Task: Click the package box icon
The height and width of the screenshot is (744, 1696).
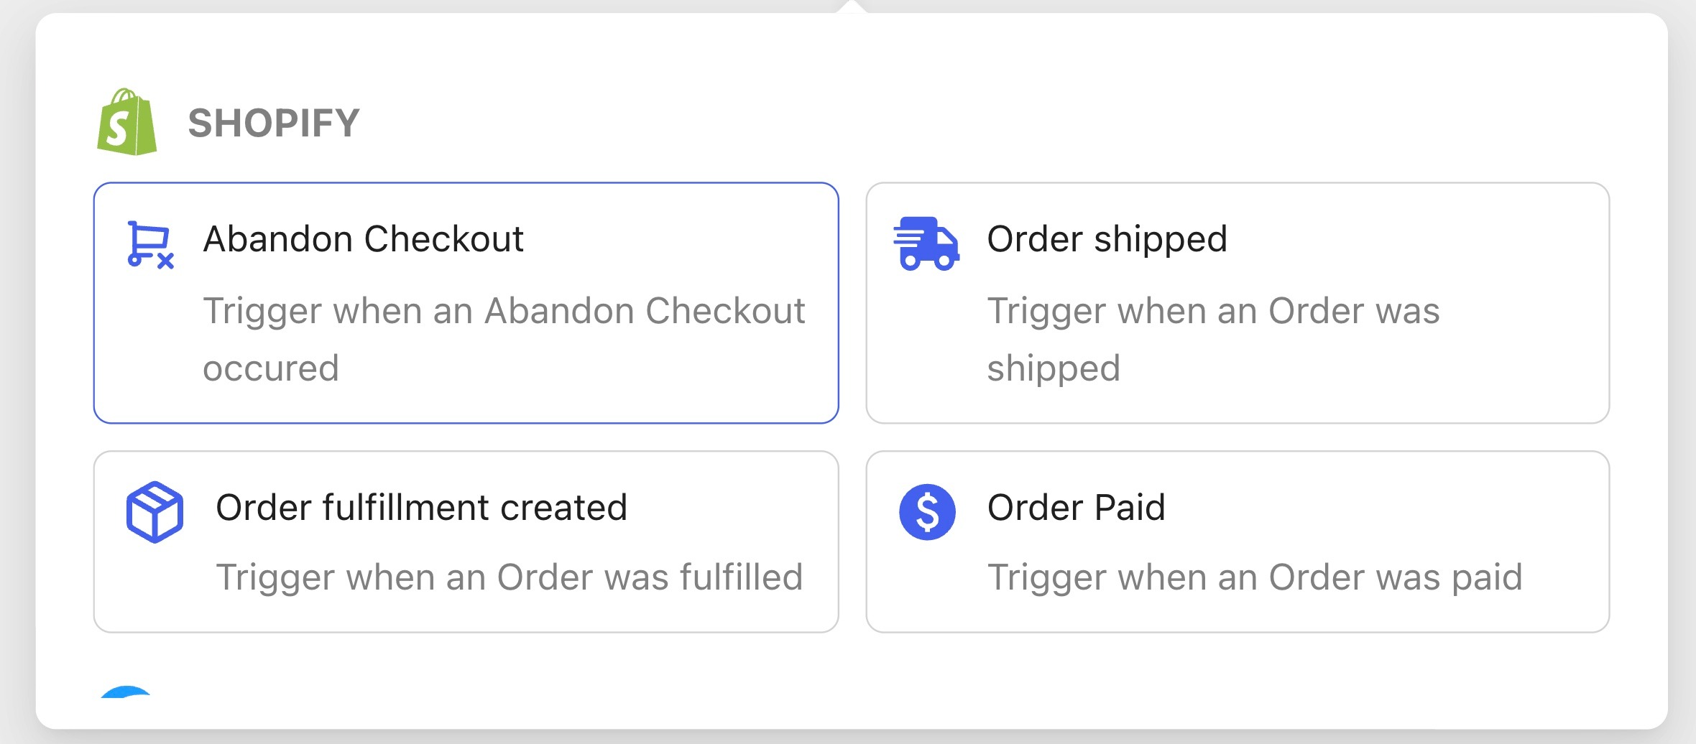Action: 155,512
